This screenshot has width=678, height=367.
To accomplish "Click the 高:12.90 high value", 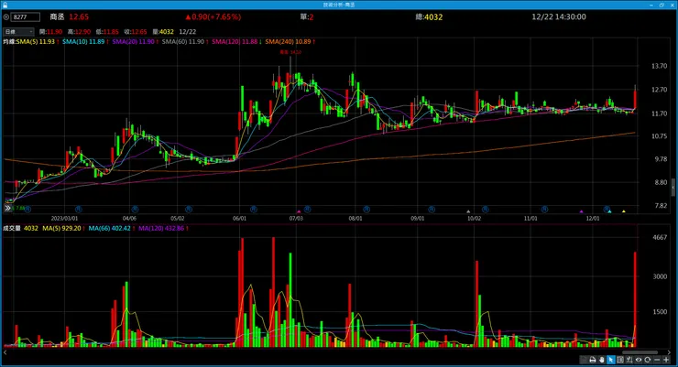I will click(79, 31).
